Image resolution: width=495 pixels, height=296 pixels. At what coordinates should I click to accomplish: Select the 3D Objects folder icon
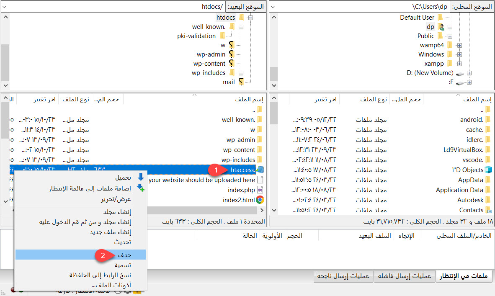(x=488, y=170)
